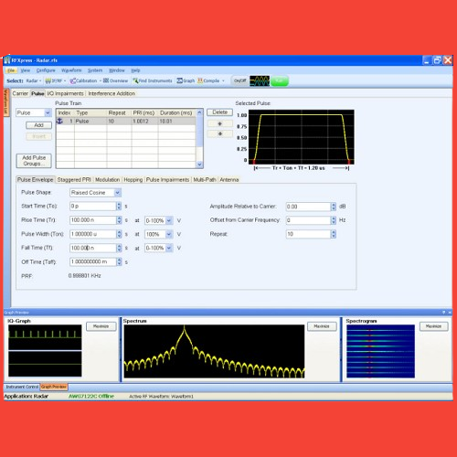Click the Rise Time (Tr) field

coord(93,220)
